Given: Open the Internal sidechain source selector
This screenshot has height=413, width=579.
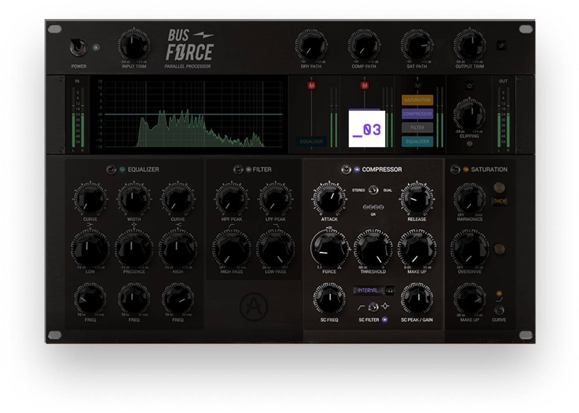Looking at the screenshot, I should (x=368, y=291).
